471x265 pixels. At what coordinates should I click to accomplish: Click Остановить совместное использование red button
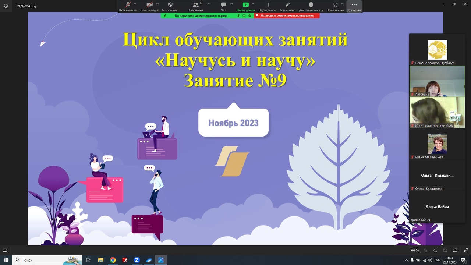(287, 15)
